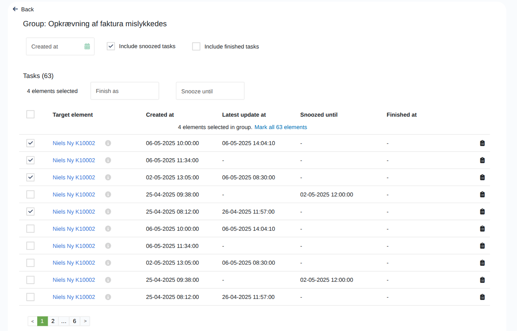
Task: Open the Niels Ny K10002 link in the first row
Action: (x=74, y=143)
